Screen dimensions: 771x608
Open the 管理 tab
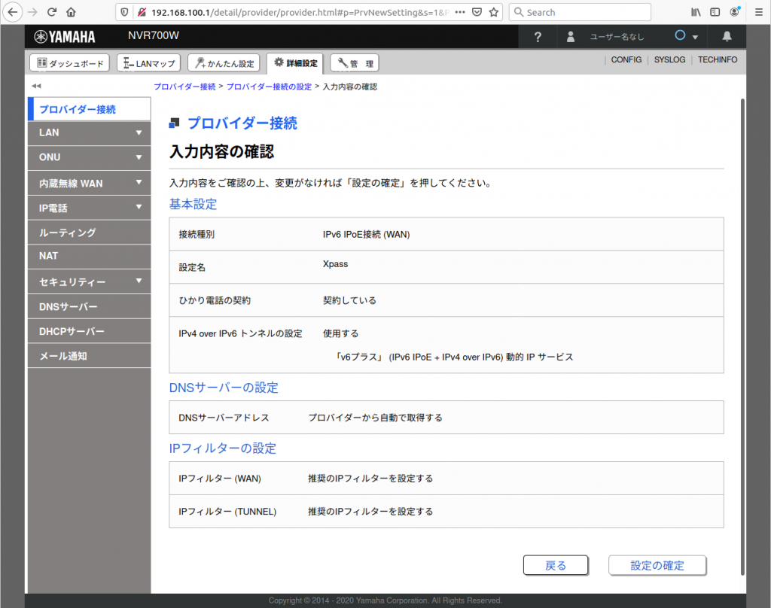(x=355, y=63)
